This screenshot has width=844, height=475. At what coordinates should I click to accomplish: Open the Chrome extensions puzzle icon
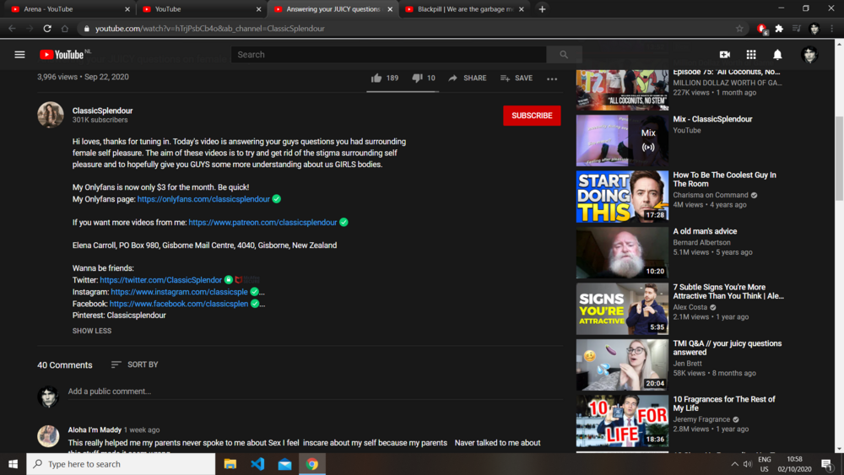[x=779, y=29]
